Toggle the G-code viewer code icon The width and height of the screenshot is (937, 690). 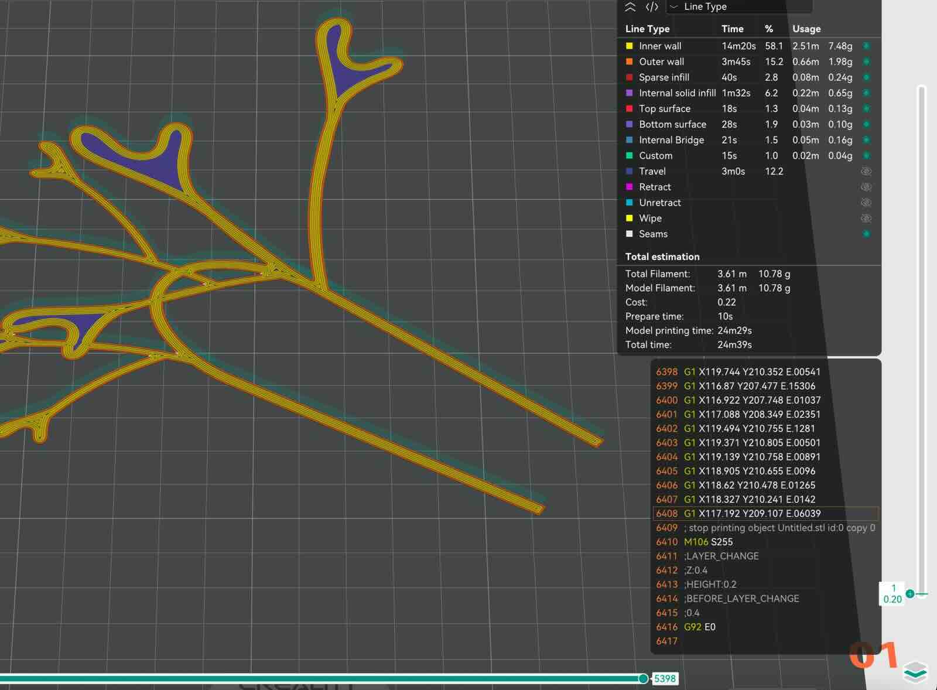tap(652, 7)
